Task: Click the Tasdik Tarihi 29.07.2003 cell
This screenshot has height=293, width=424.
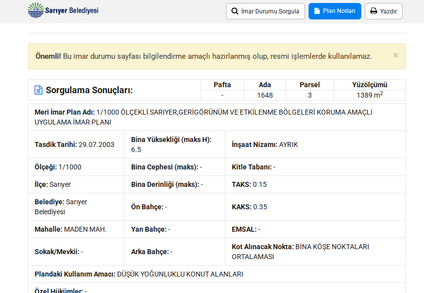Action: point(76,145)
